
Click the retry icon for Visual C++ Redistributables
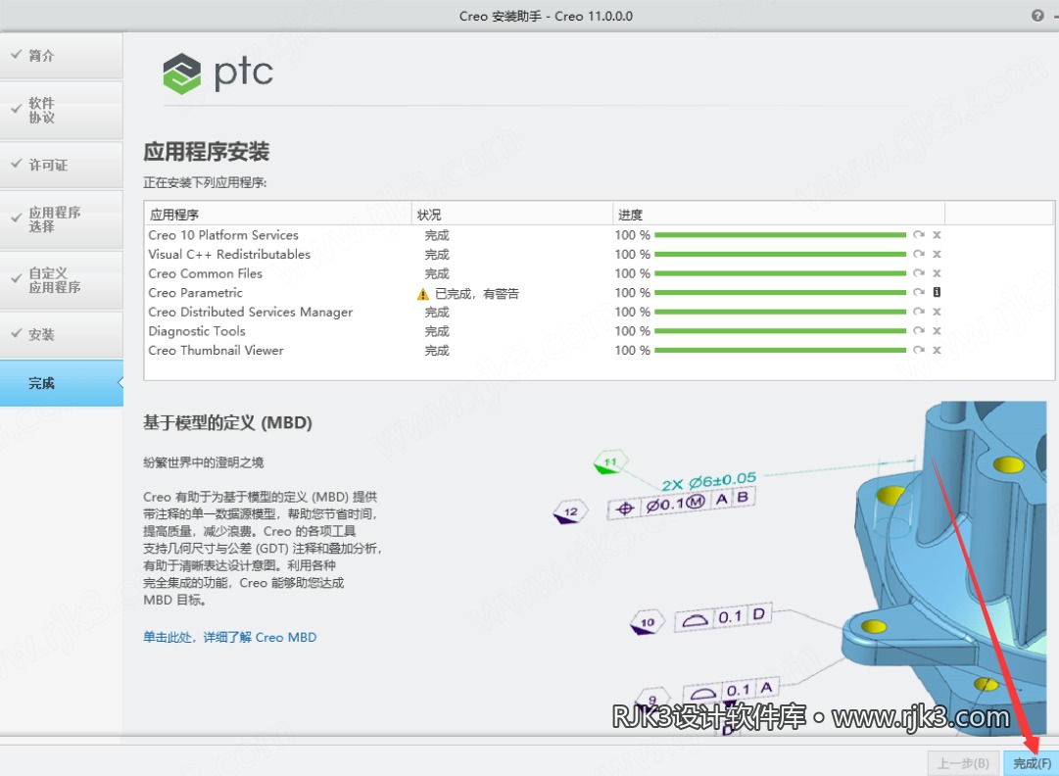tap(919, 254)
